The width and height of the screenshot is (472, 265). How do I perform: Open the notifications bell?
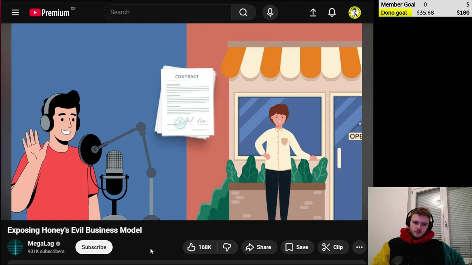point(332,13)
